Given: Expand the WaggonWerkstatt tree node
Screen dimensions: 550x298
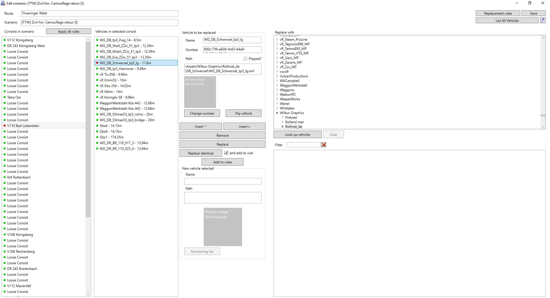Looking at the screenshot, I should click(x=277, y=85).
